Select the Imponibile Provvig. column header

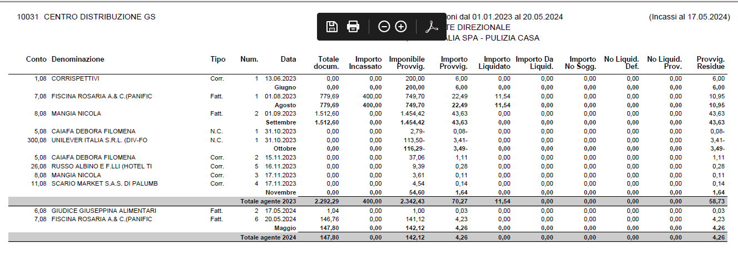407,63
